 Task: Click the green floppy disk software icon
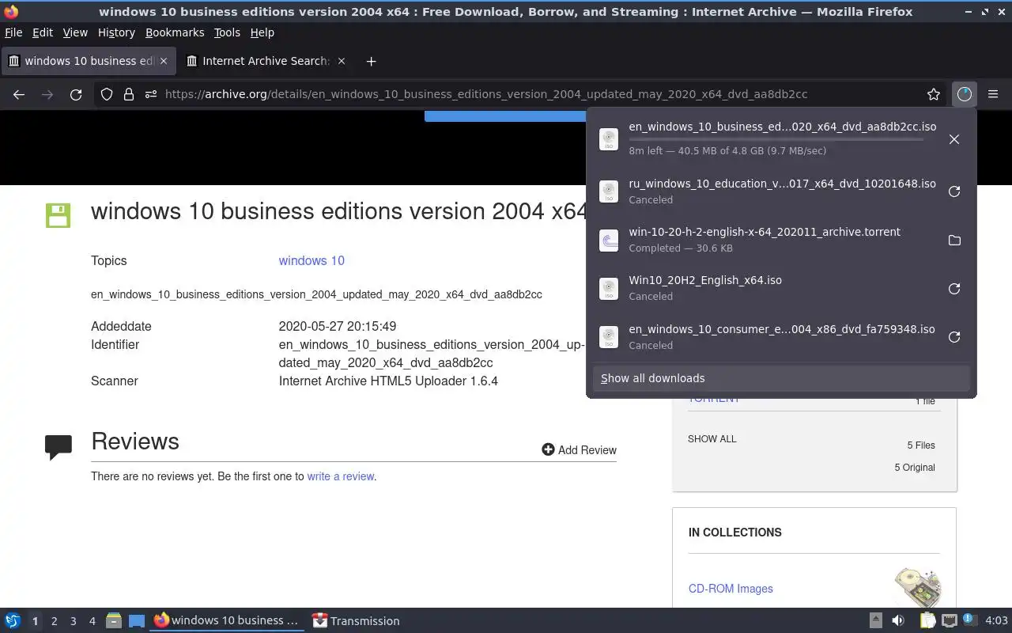coord(58,215)
